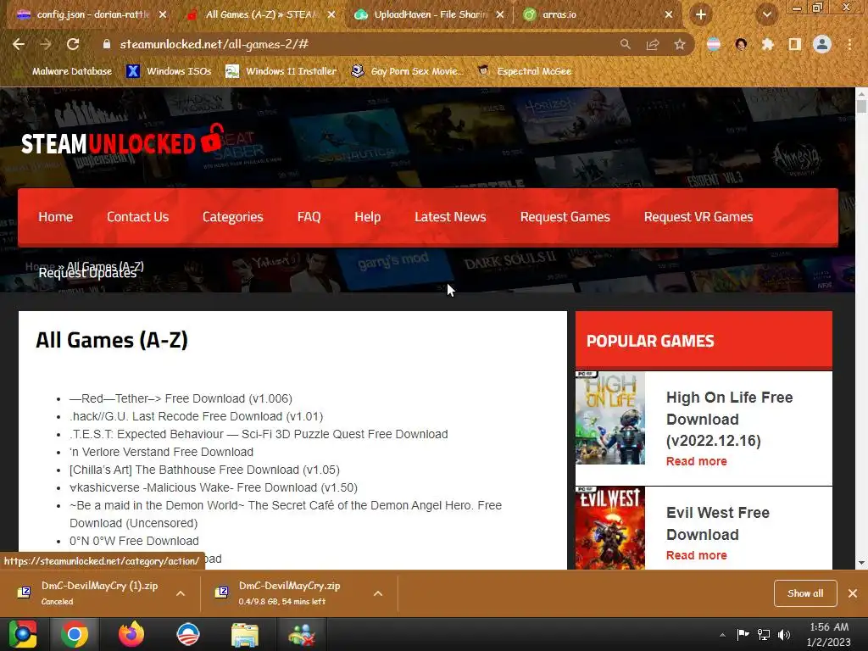Click Read more under High On Life

pyautogui.click(x=697, y=461)
